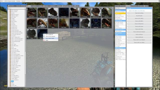Choose the Pteranodon NPC icon
Image resolution: width=160 pixels, height=90 pixels.
[x=42, y=23]
